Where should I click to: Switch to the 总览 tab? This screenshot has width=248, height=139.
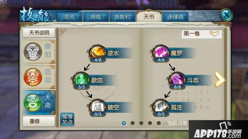(x=70, y=17)
